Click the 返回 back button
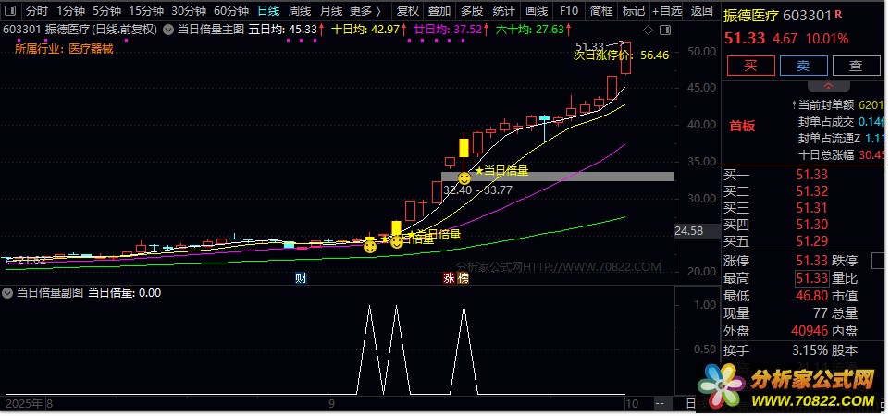 click(x=702, y=10)
